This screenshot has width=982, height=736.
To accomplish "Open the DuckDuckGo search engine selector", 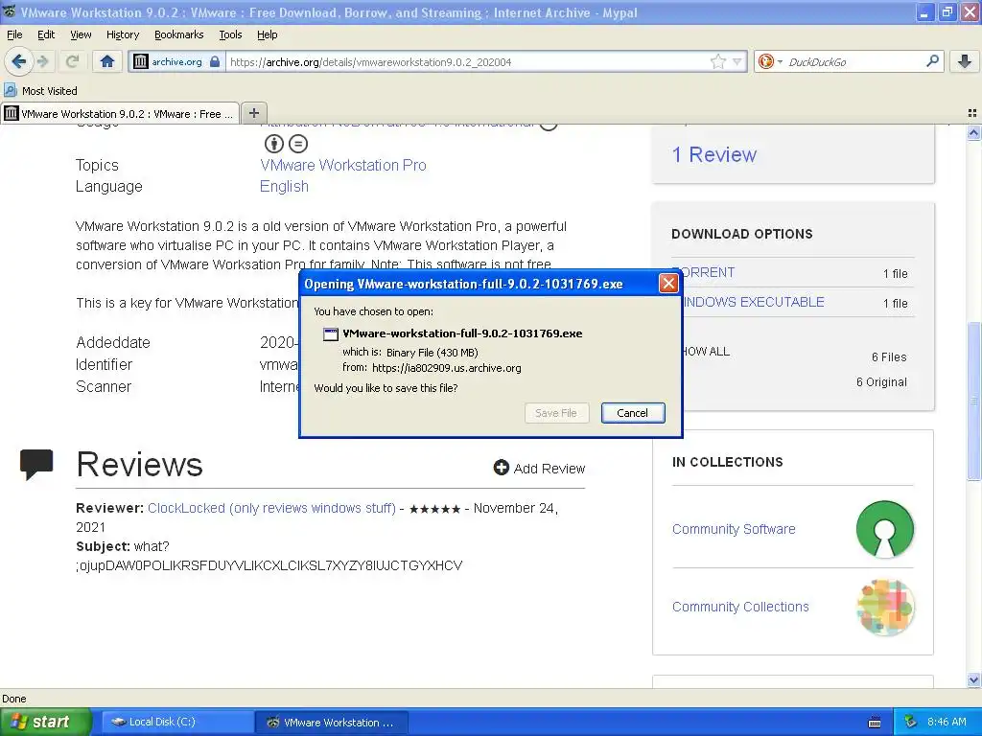I will (770, 61).
